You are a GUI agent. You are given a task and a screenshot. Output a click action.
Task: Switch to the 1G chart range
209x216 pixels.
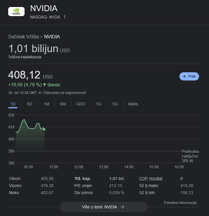pos(98,104)
